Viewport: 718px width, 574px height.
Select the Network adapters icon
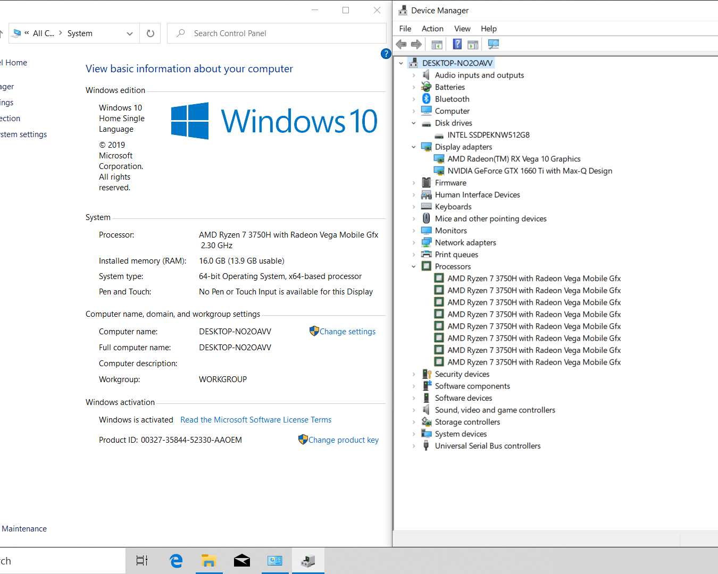pyautogui.click(x=426, y=242)
